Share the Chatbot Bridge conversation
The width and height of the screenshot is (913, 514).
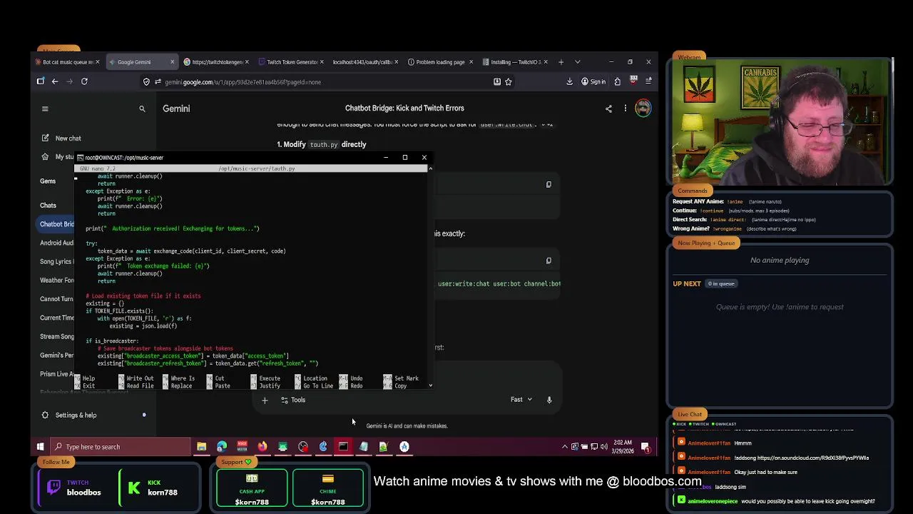tap(608, 109)
